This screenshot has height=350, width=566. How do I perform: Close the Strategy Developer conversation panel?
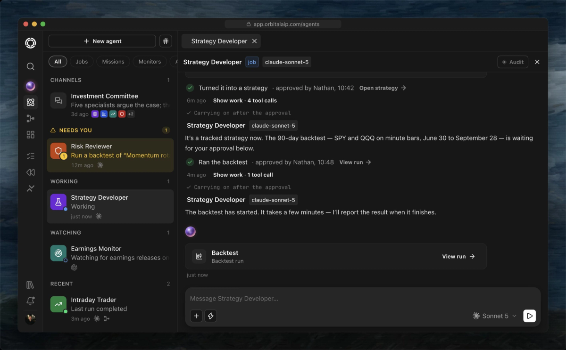[x=537, y=62]
